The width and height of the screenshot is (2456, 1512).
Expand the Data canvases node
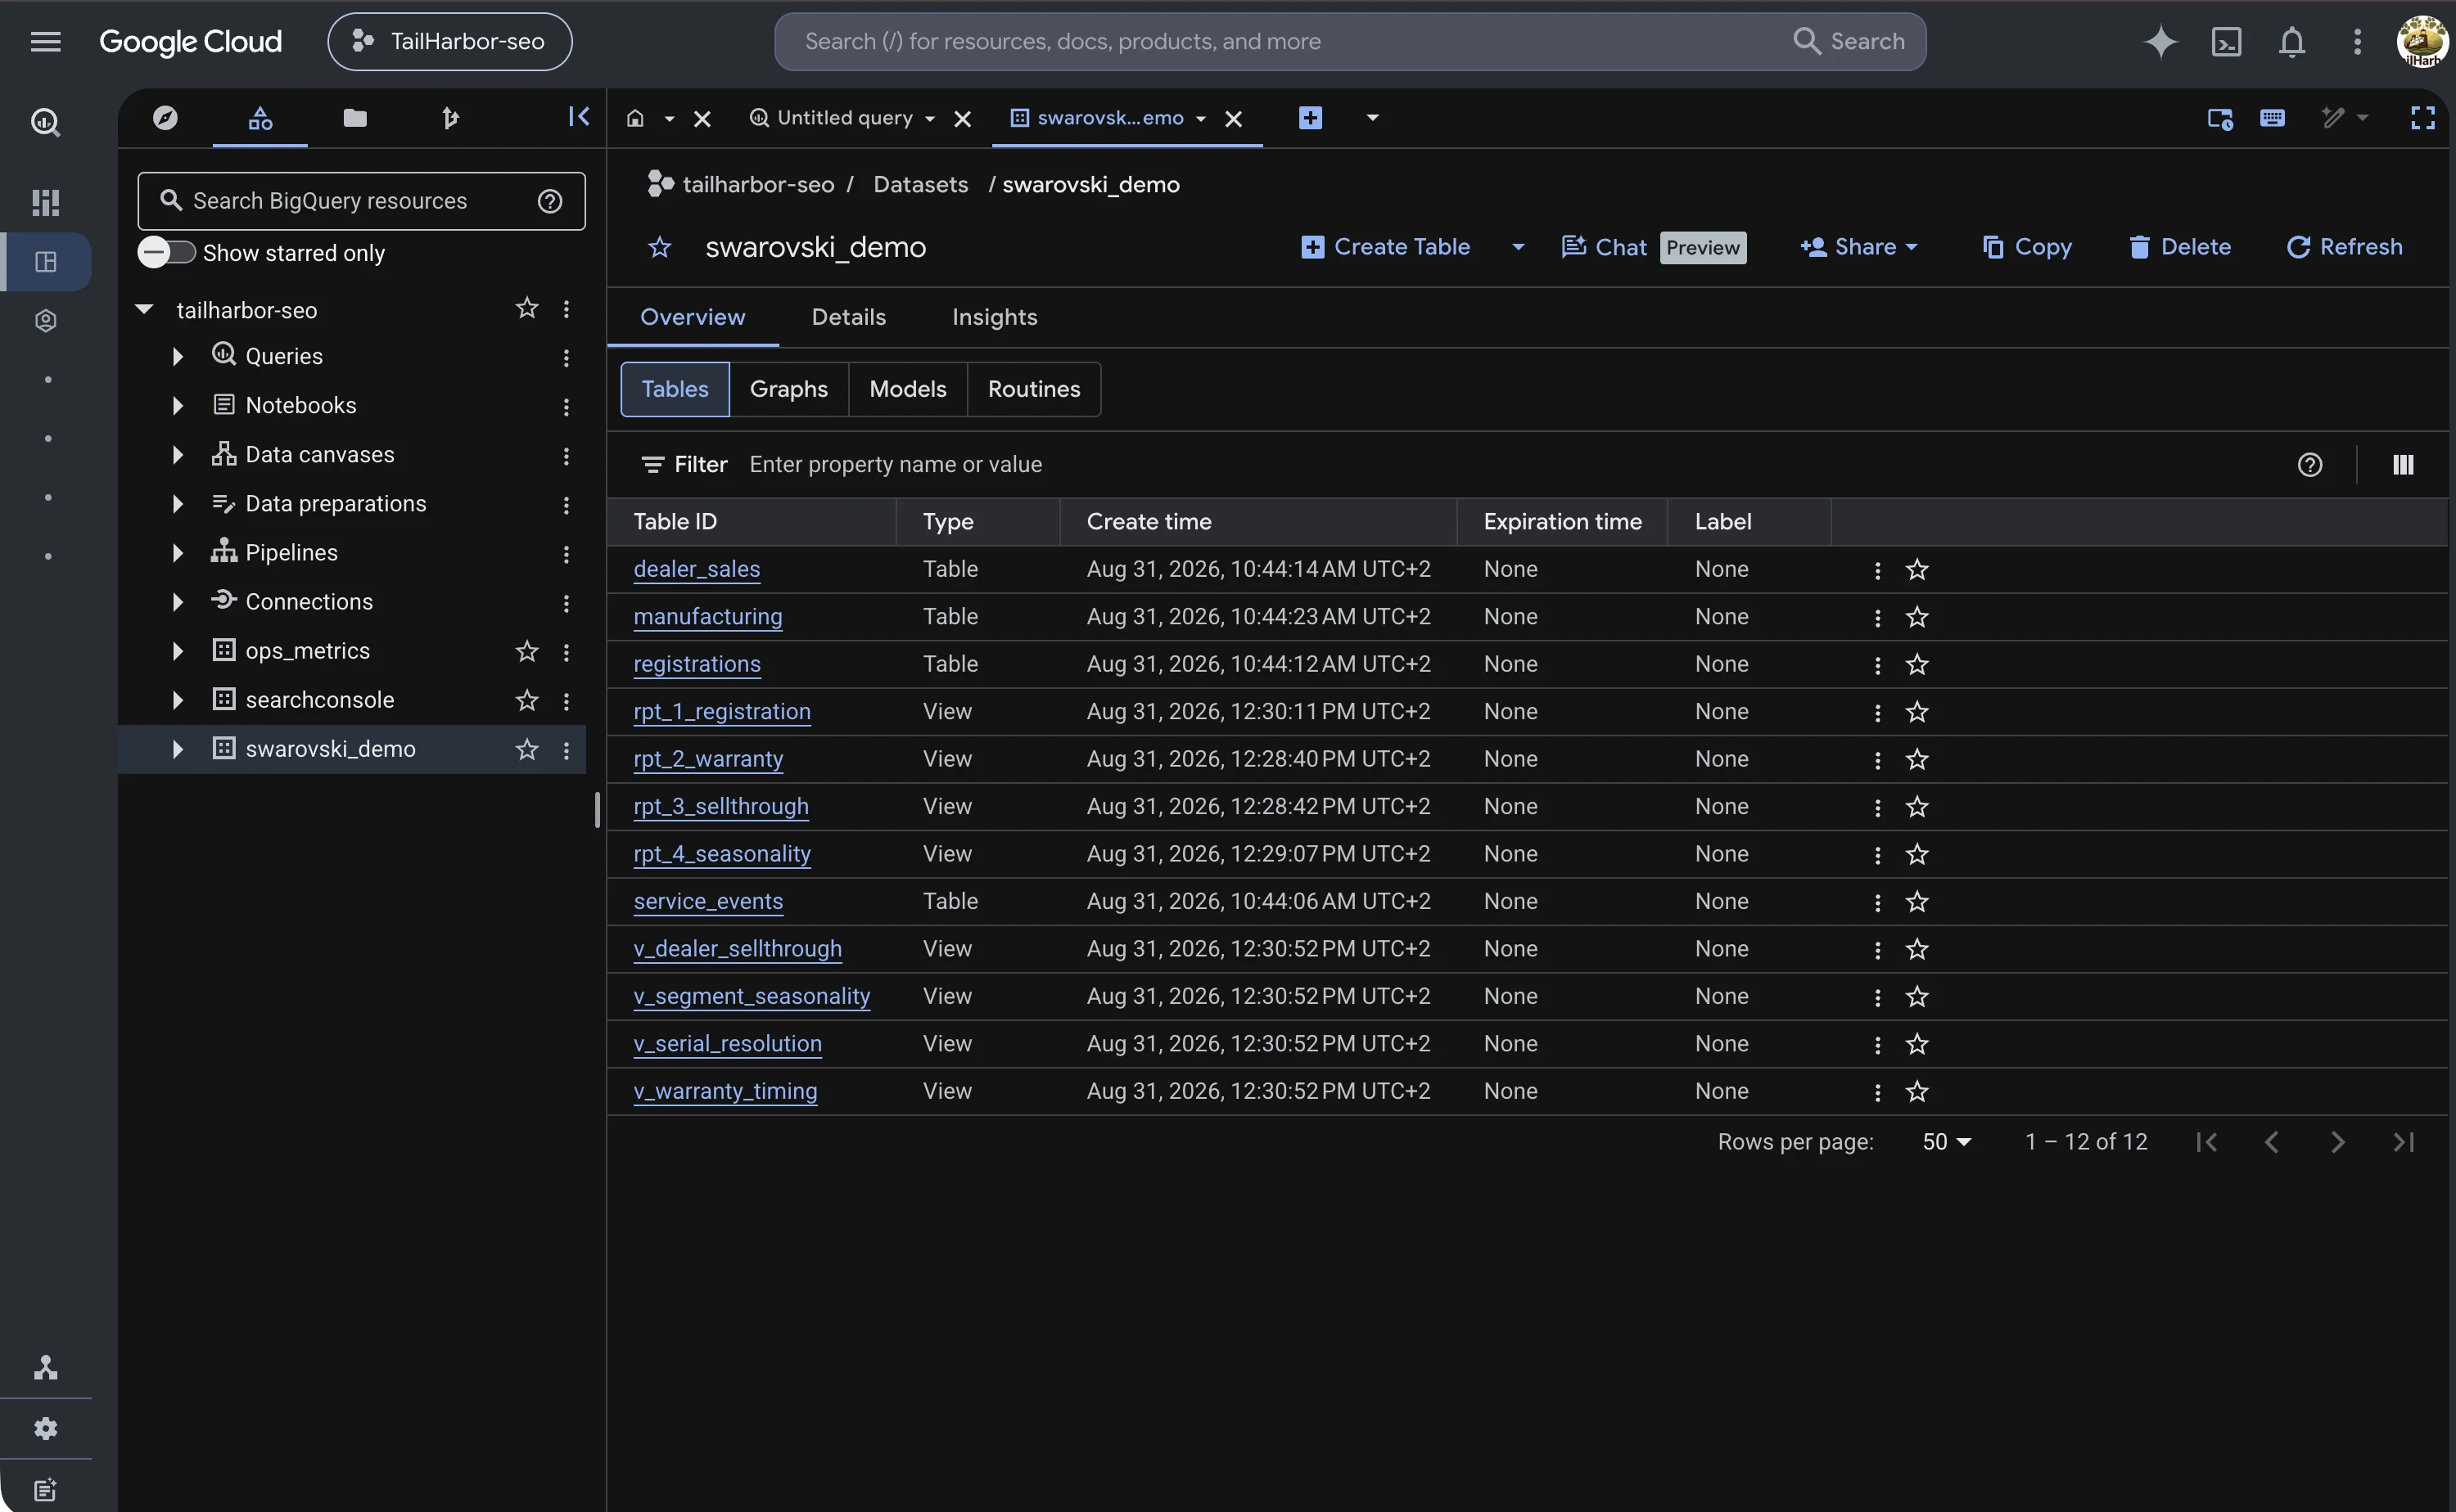(177, 455)
